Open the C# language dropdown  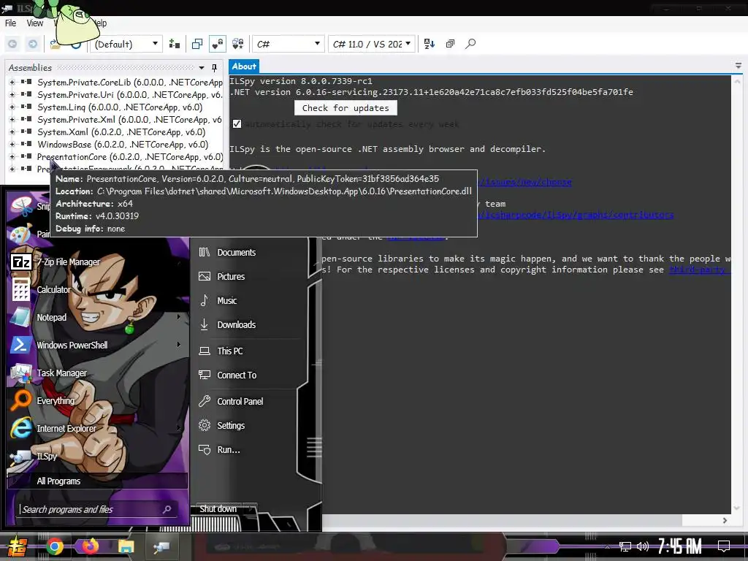click(x=288, y=44)
